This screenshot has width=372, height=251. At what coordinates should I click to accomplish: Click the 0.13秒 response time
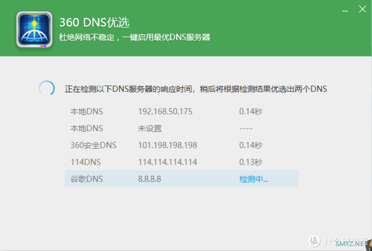tap(250, 162)
